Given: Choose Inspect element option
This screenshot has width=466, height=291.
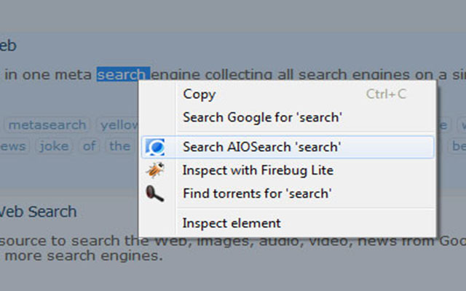Looking at the screenshot, I should [x=232, y=223].
